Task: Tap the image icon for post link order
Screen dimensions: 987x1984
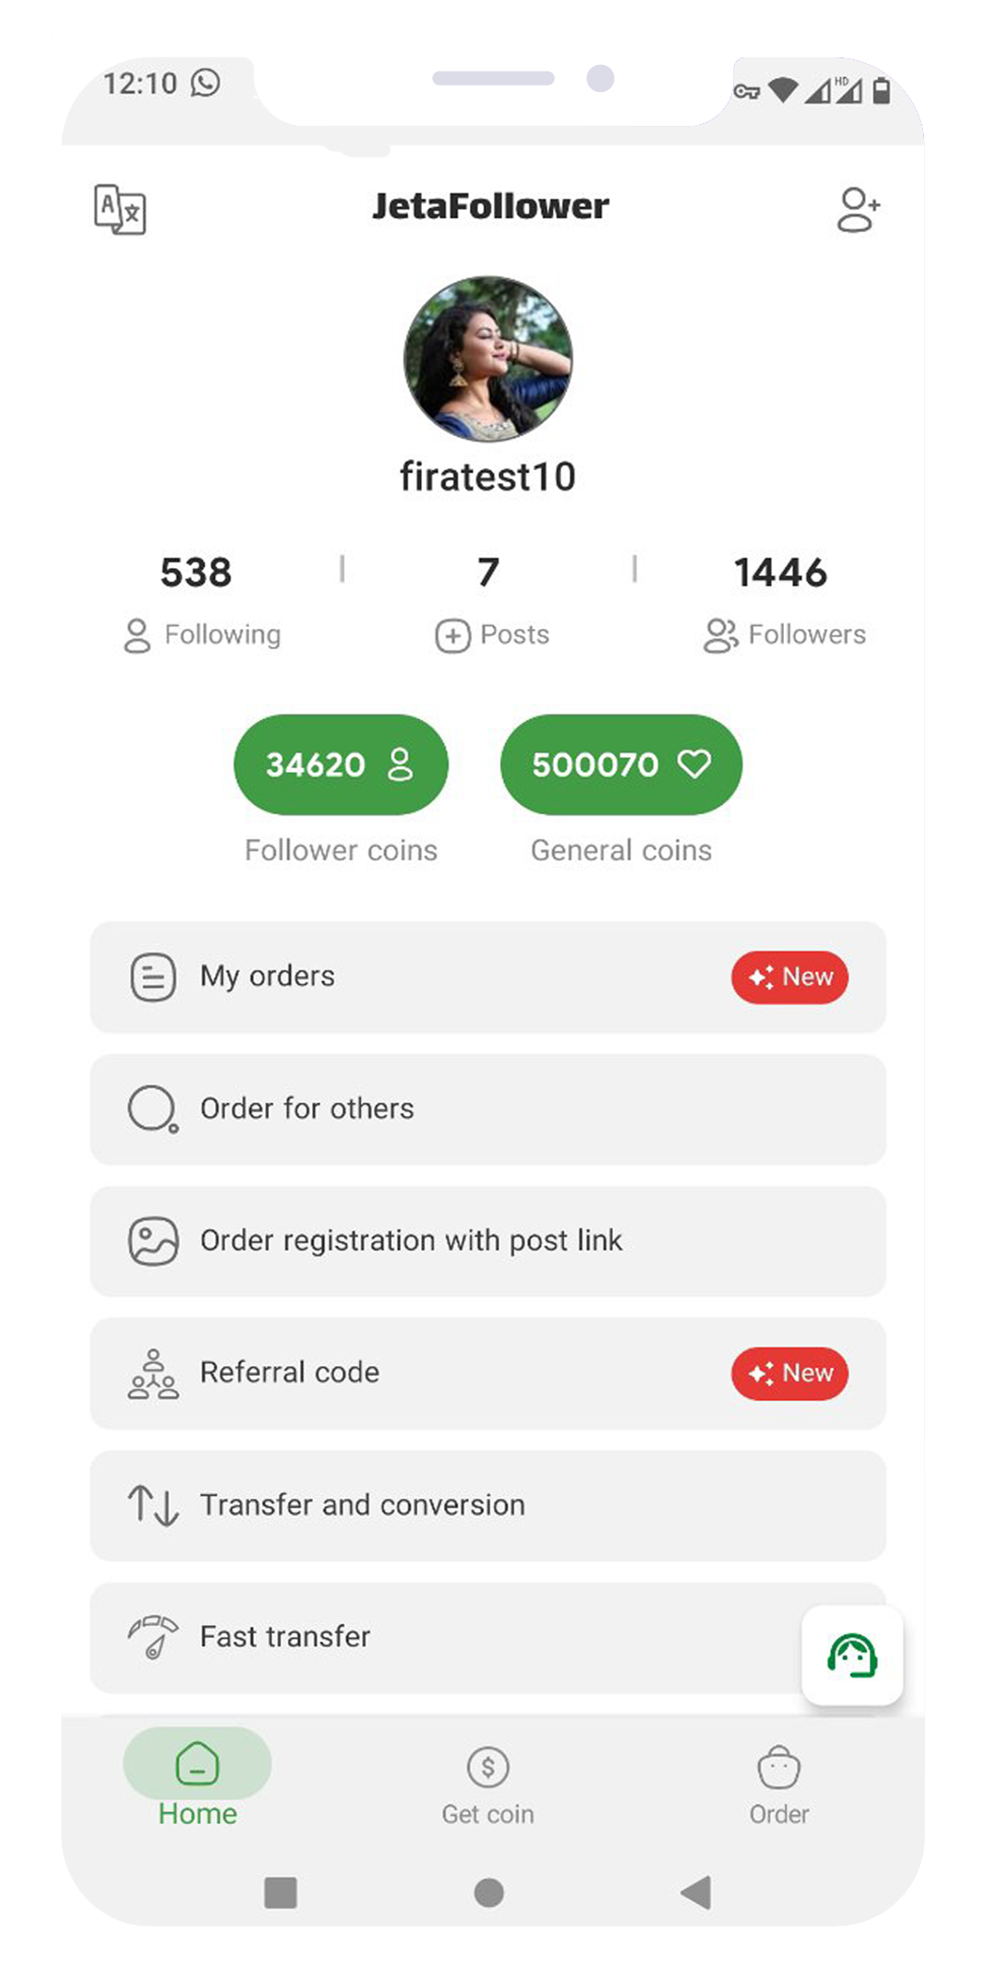Action: 152,1241
